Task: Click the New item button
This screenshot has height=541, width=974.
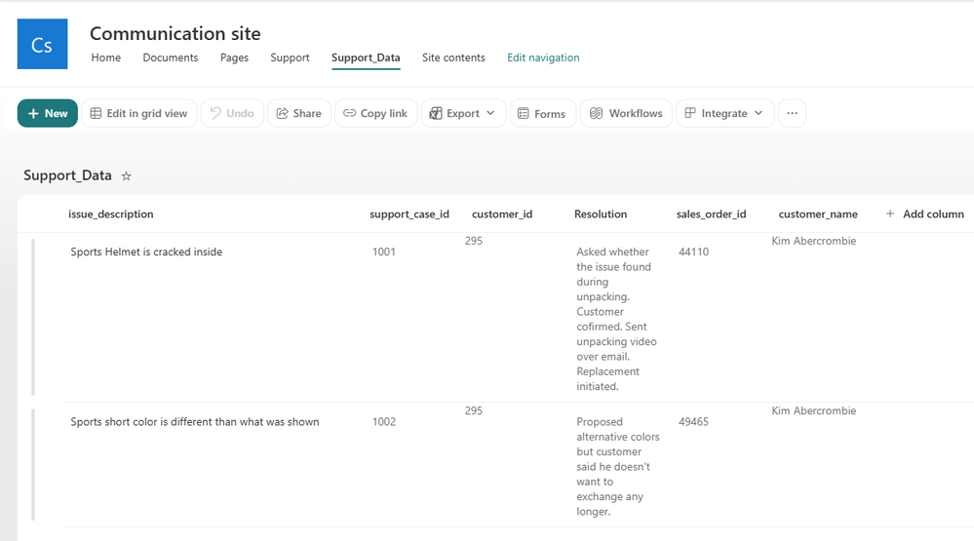Action: [x=47, y=113]
